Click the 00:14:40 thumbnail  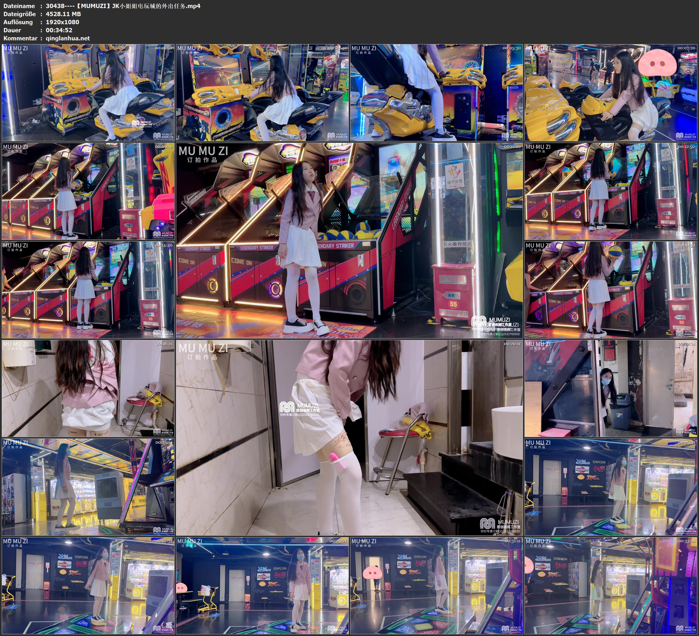pyautogui.click(x=88, y=289)
